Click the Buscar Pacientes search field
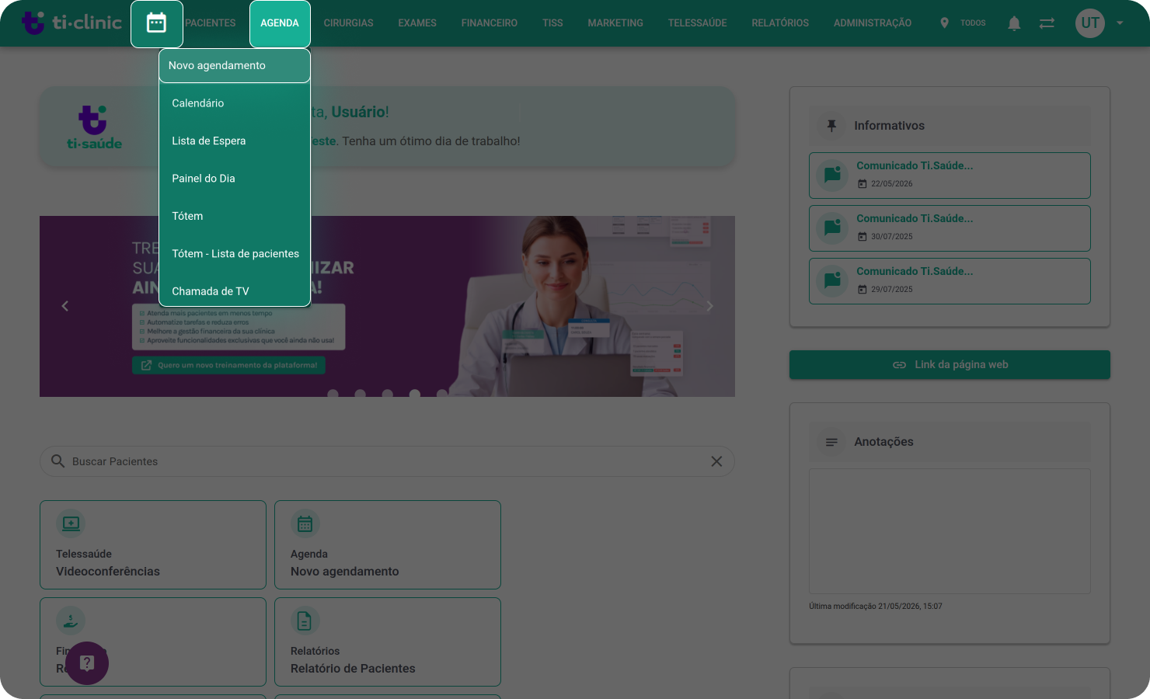 pos(387,461)
